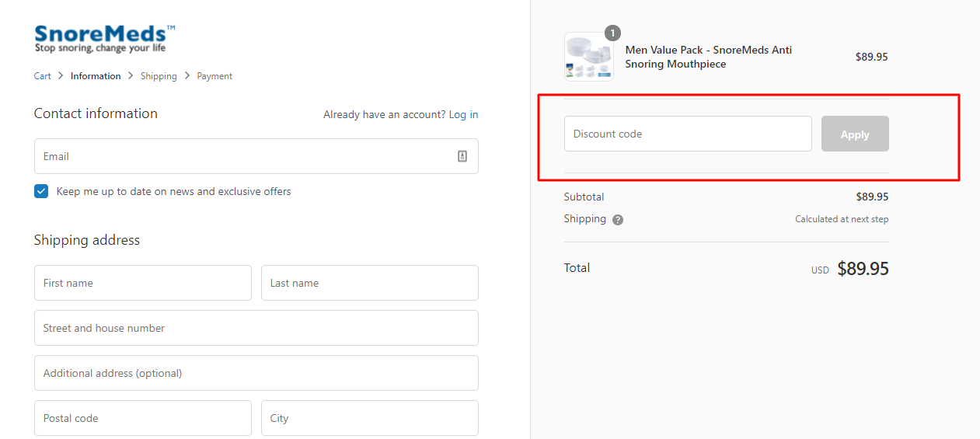Image resolution: width=980 pixels, height=439 pixels.
Task: Click the shipping help question mark icon
Action: 618,220
